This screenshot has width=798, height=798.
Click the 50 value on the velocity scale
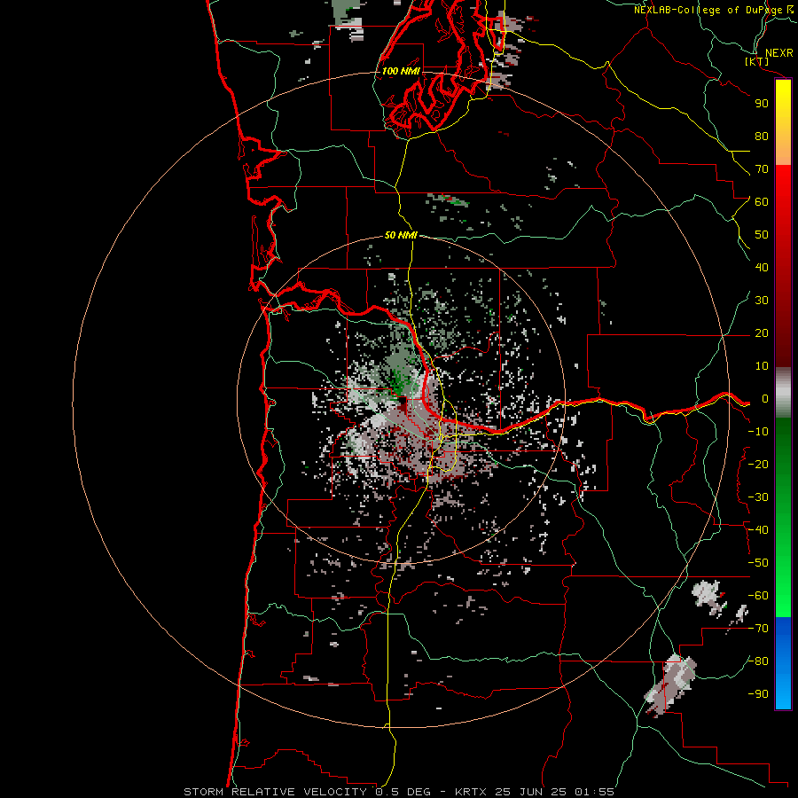[762, 235]
